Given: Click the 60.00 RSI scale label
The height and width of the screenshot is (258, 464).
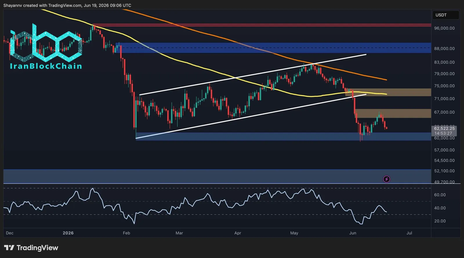Looking at the screenshot, I should [440, 195].
